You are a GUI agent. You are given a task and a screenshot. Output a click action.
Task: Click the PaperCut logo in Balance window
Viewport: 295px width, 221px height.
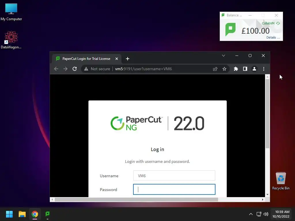pos(230,29)
